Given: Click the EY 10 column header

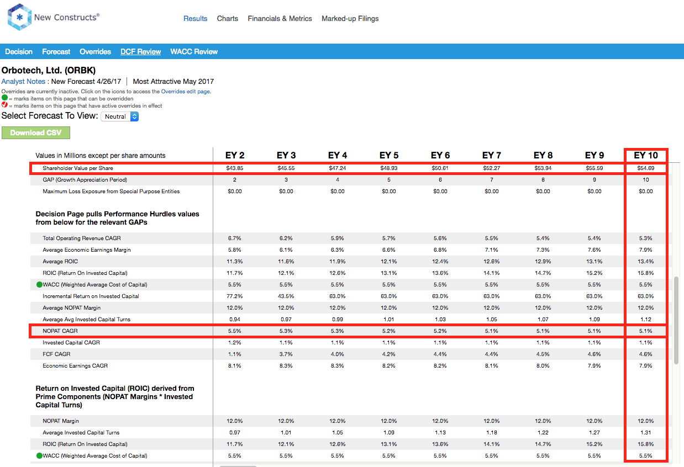Looking at the screenshot, I should (x=646, y=155).
